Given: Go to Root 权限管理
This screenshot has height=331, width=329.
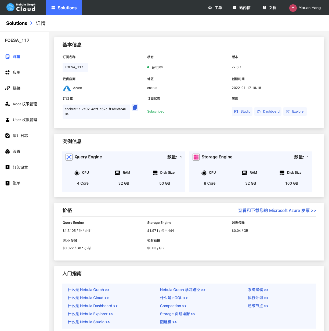Looking at the screenshot, I should point(25,104).
